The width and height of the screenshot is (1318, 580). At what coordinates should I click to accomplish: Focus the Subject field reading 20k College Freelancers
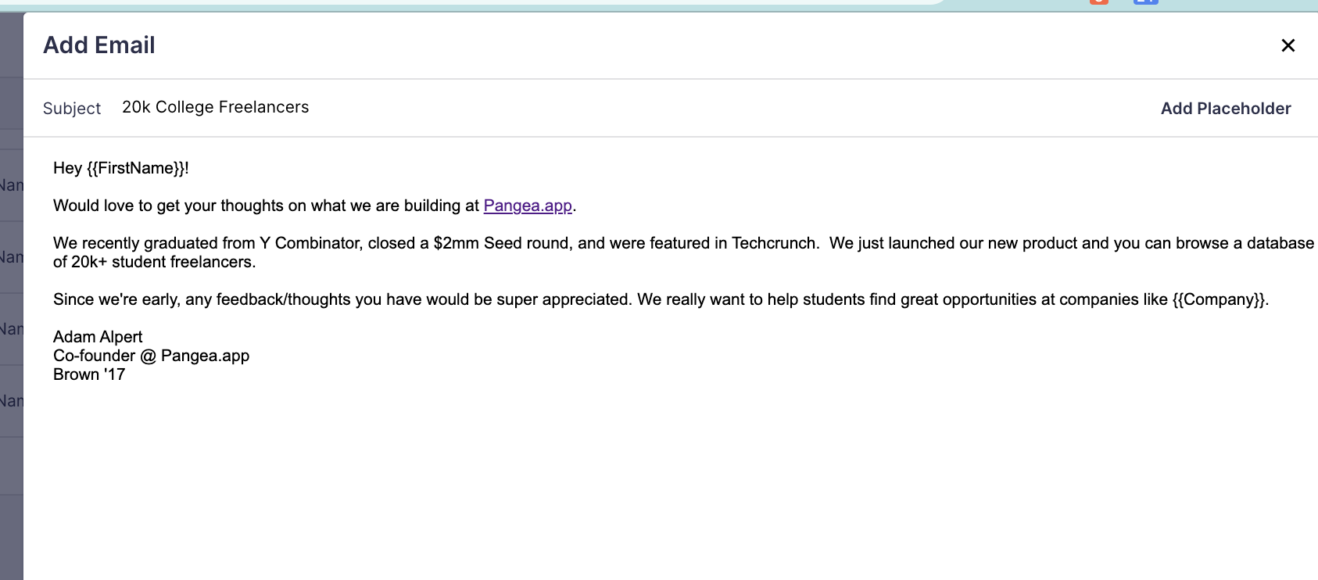pos(216,108)
